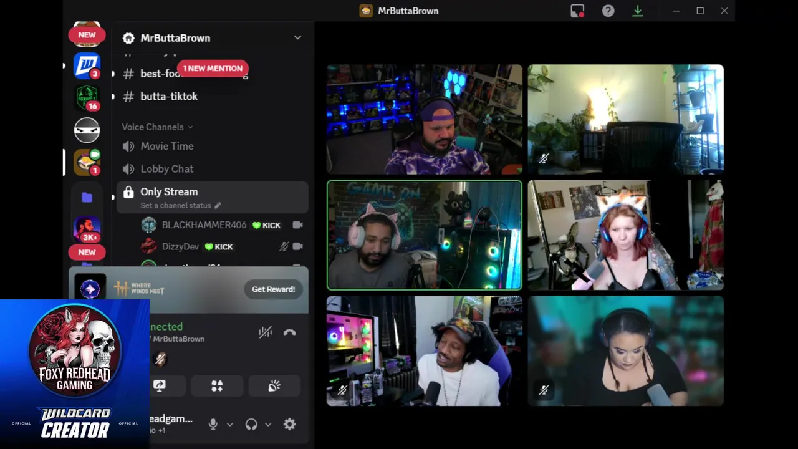Click the lock icon of Only Stream
Image resolution: width=798 pixels, height=449 pixels.
pyautogui.click(x=128, y=192)
